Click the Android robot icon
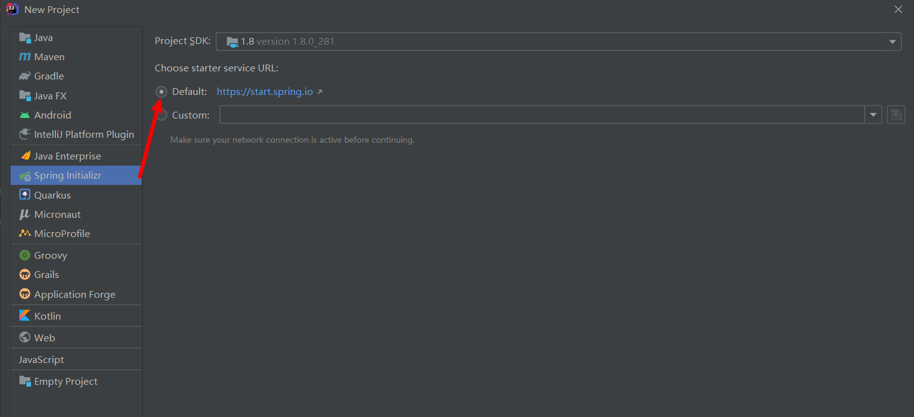This screenshot has width=914, height=417. pyautogui.click(x=25, y=115)
